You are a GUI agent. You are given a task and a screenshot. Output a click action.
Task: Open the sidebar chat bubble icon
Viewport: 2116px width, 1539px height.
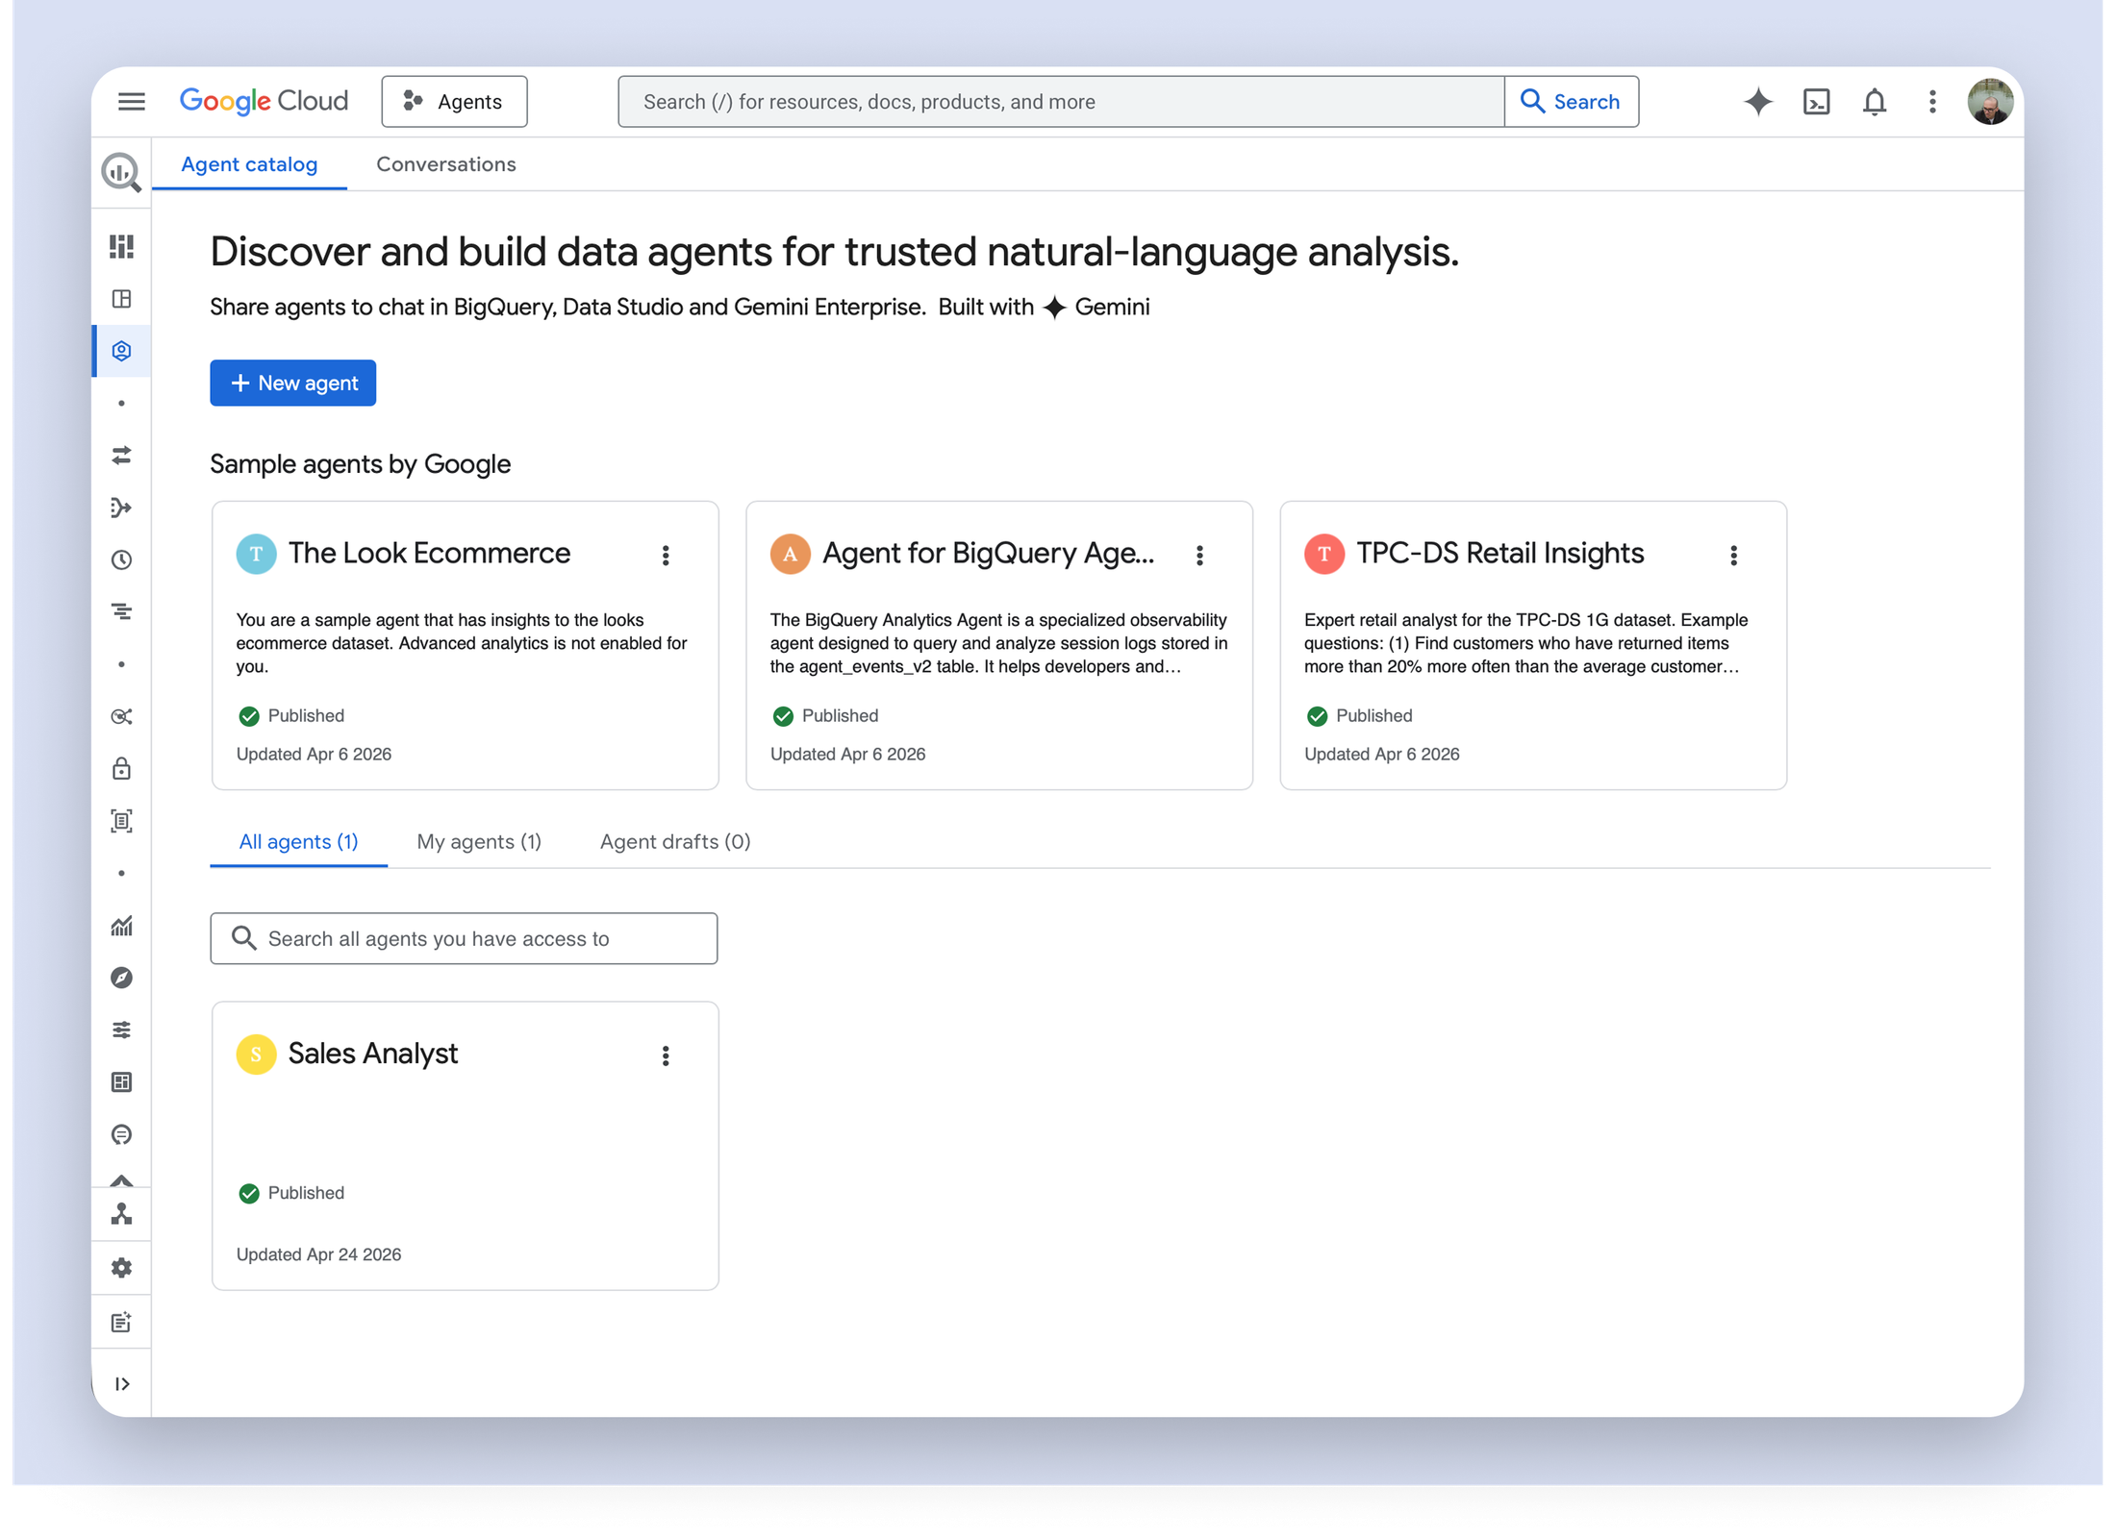tap(121, 1134)
